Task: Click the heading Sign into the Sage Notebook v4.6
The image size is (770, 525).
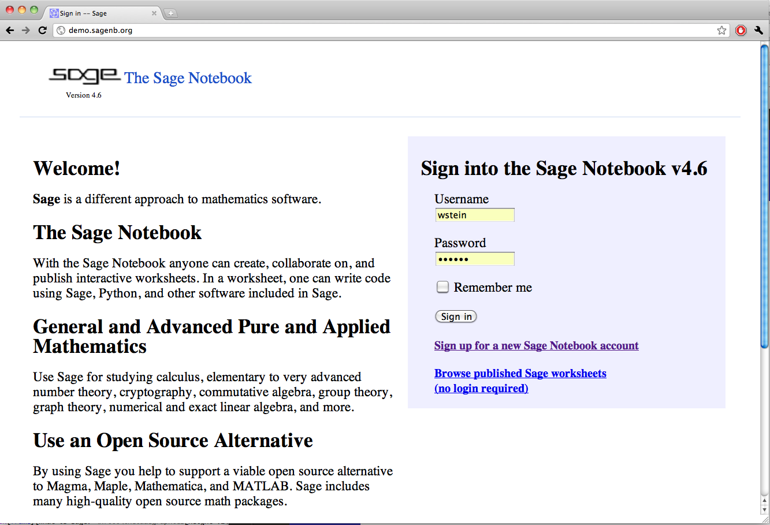Action: (564, 168)
